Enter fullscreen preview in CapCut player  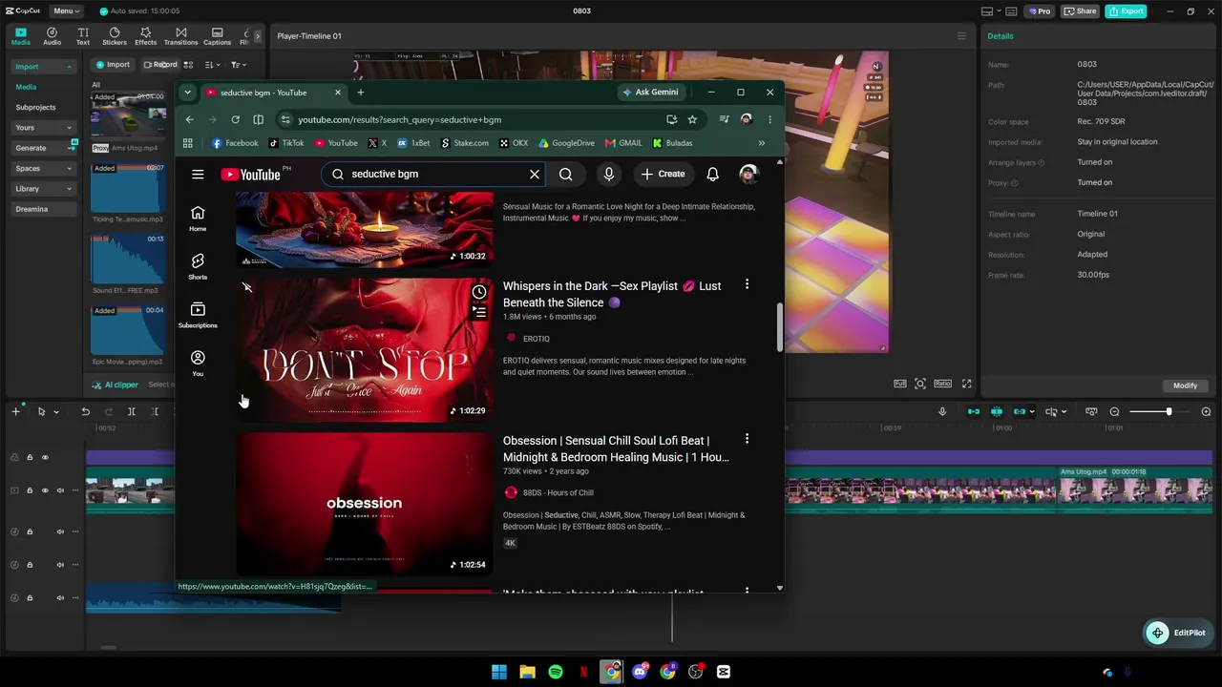pos(966,384)
